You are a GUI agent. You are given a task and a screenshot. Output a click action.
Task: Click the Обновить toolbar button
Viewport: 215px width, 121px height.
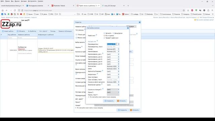[x=21, y=31]
